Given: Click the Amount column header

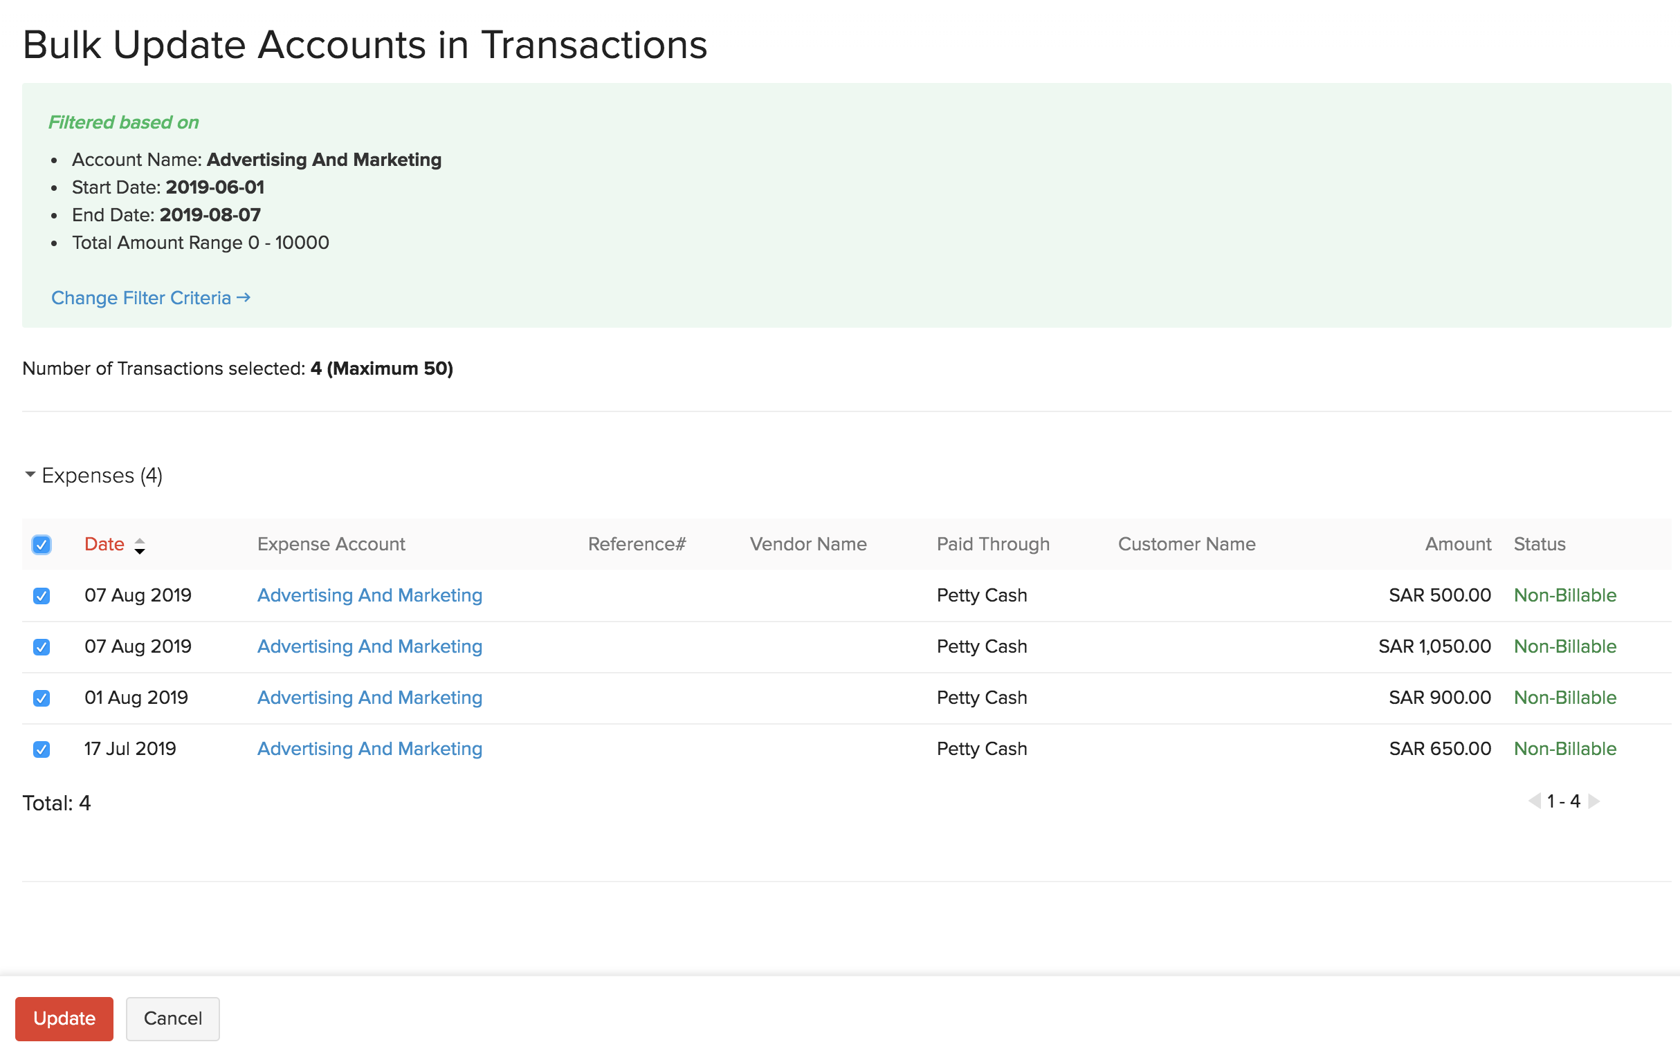Looking at the screenshot, I should click(x=1457, y=544).
